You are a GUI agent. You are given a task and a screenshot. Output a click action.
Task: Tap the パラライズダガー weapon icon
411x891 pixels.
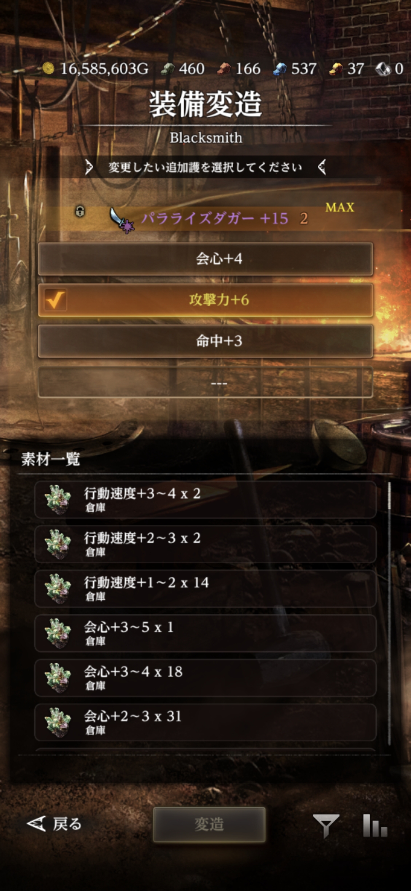122,220
